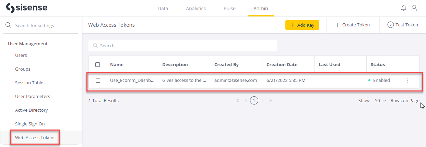The width and height of the screenshot is (426, 147).
Task: Switch to the Data tab
Action: 163,9
